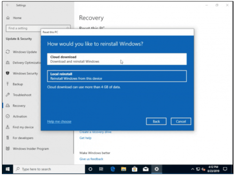
Task: Open the Help me choose link
Action: click(x=59, y=122)
